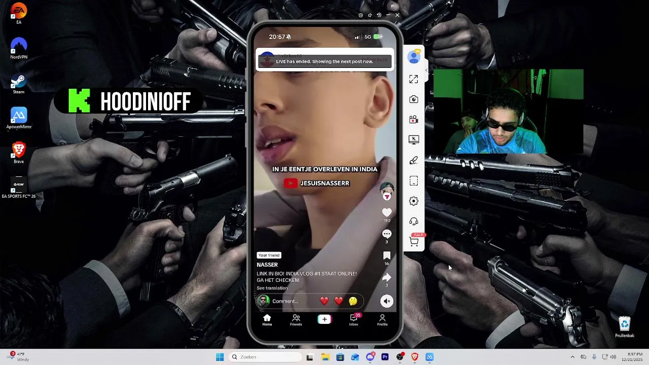Screen dimensions: 649x365
Task: Start screen recording with the camcorder icon
Action: pyautogui.click(x=414, y=120)
